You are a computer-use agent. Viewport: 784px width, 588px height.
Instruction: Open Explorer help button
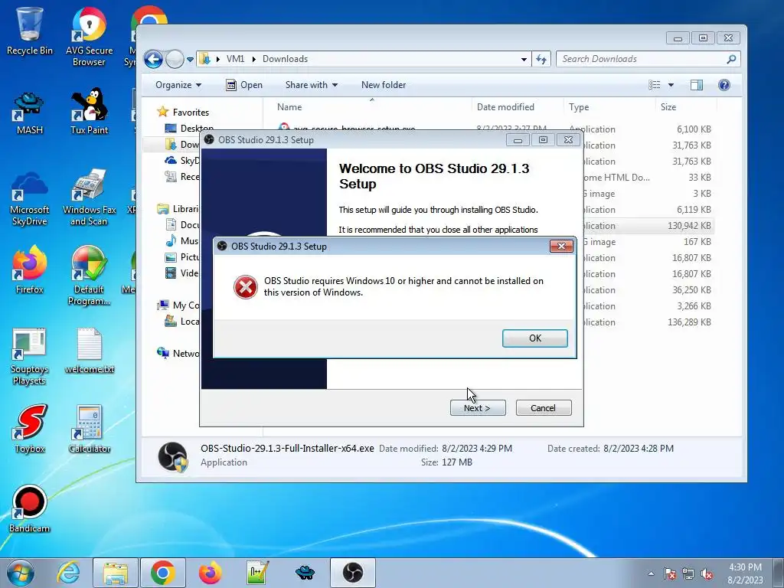click(x=724, y=85)
